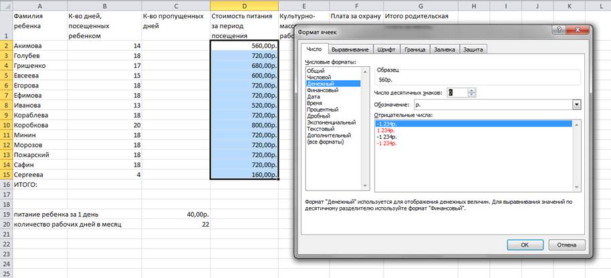Screen dimensions: 611x278
Task: Select row 16 header
Action: 6,184
